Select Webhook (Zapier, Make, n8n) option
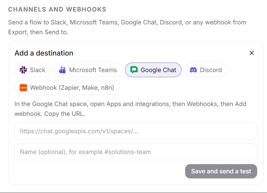This screenshot has width=267, height=193. [67, 88]
